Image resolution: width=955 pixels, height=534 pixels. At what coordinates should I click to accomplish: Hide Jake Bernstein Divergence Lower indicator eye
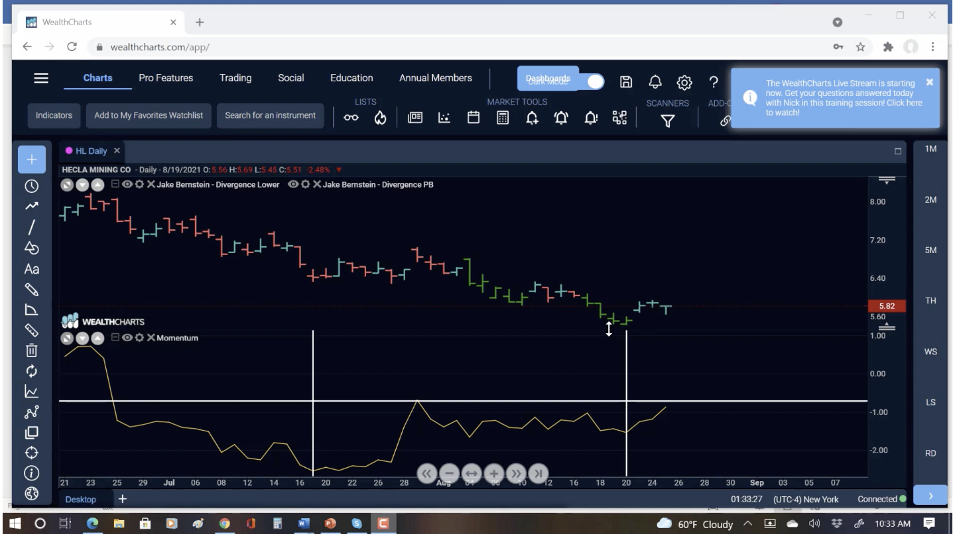[126, 185]
